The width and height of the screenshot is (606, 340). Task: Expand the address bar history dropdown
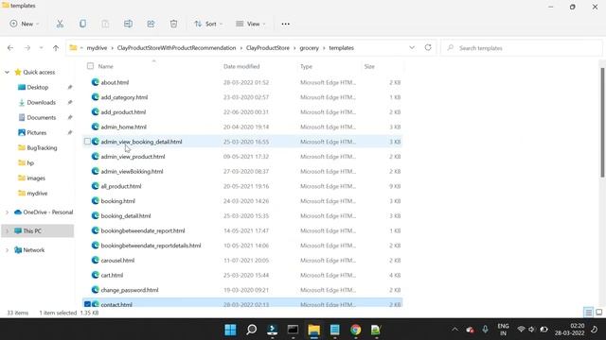412,48
